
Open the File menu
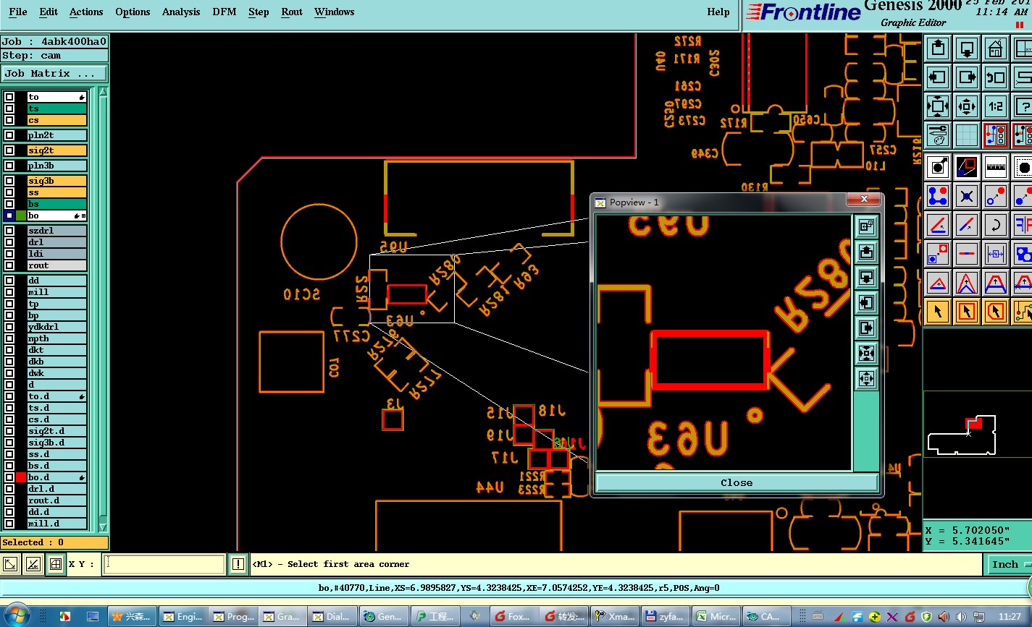pyautogui.click(x=18, y=12)
